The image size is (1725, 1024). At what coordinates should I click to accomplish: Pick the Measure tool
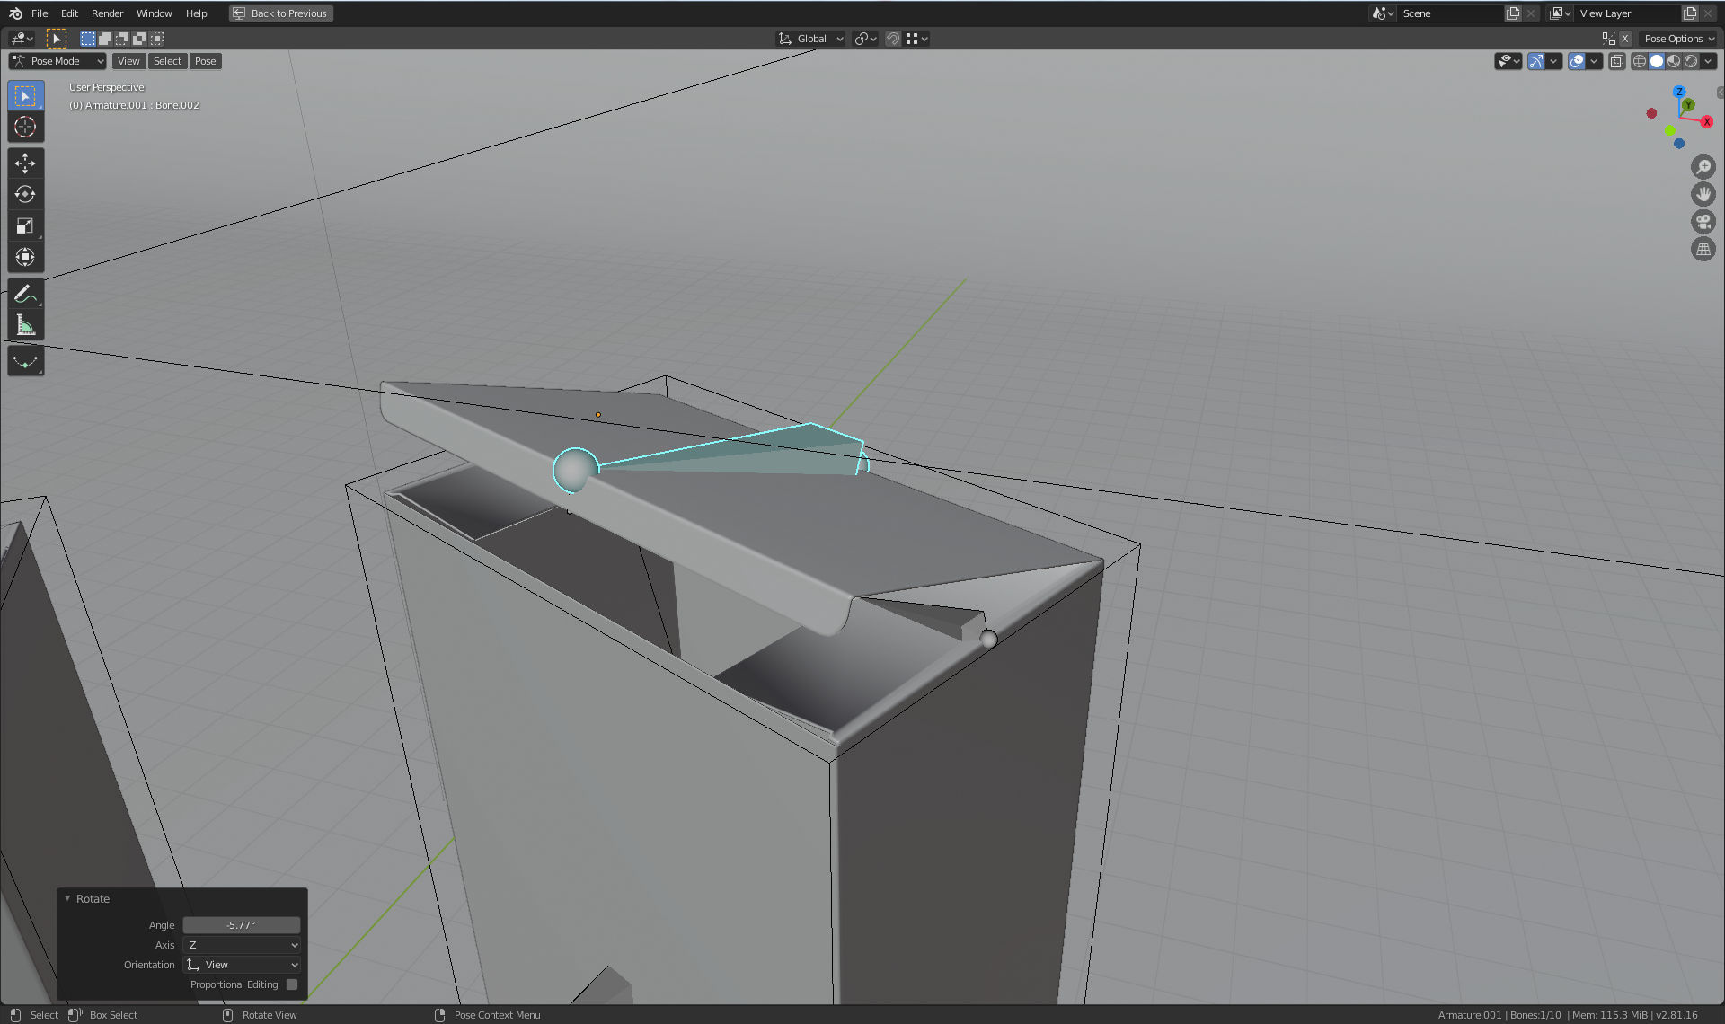point(25,325)
